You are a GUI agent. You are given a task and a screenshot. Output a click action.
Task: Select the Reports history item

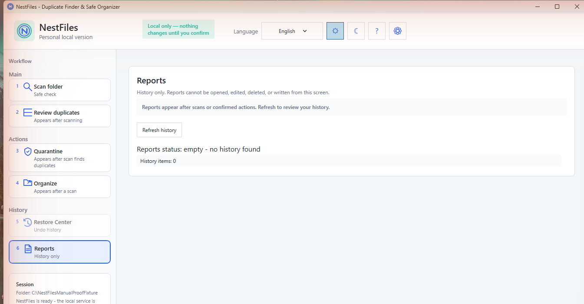click(59, 252)
